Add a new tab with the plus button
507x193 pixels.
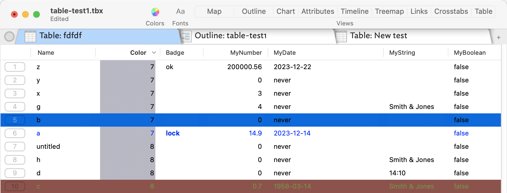tap(498, 37)
